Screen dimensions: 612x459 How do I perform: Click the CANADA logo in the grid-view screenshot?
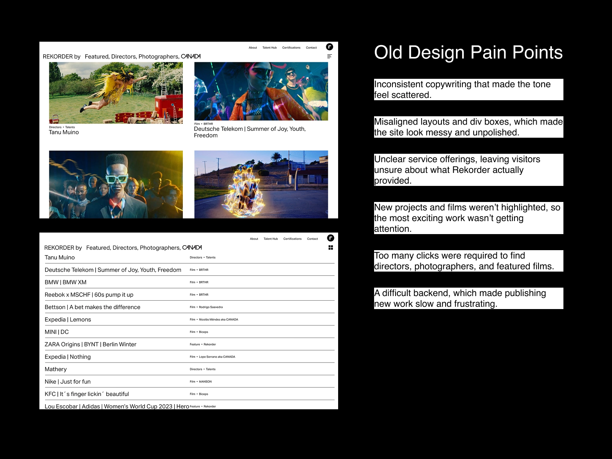point(191,56)
